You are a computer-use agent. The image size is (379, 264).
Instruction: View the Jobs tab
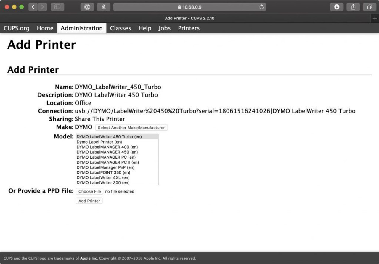tap(164, 28)
